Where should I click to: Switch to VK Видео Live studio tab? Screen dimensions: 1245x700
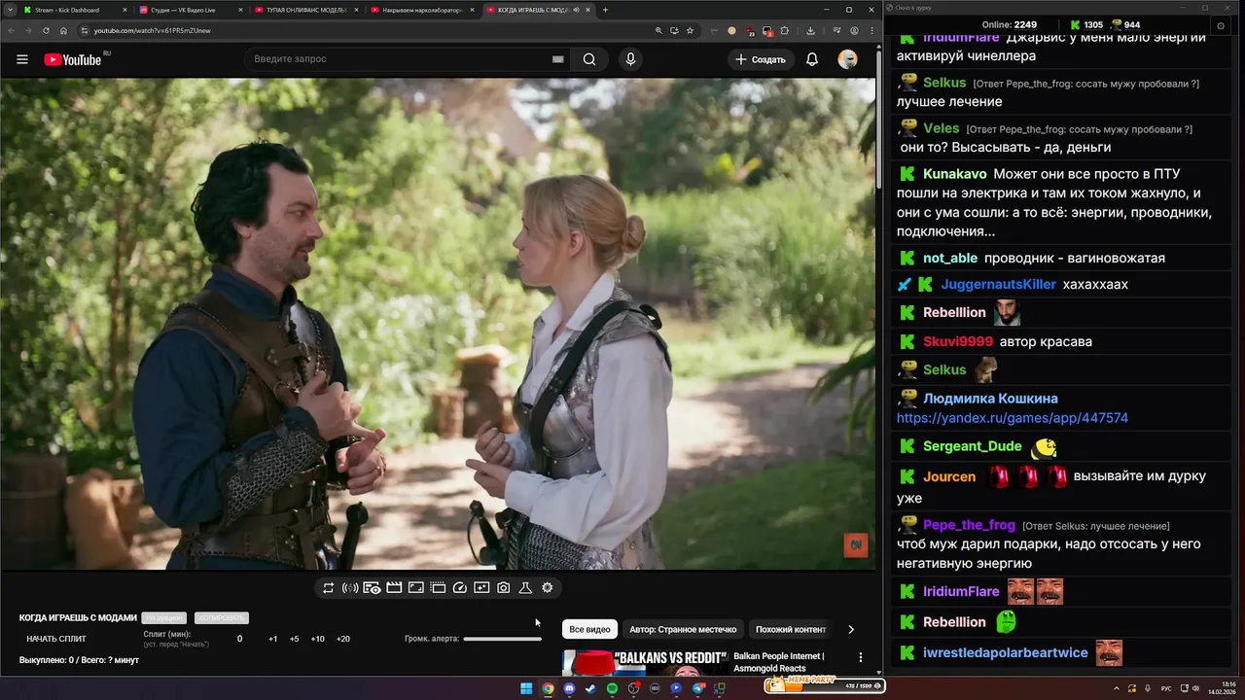point(192,10)
